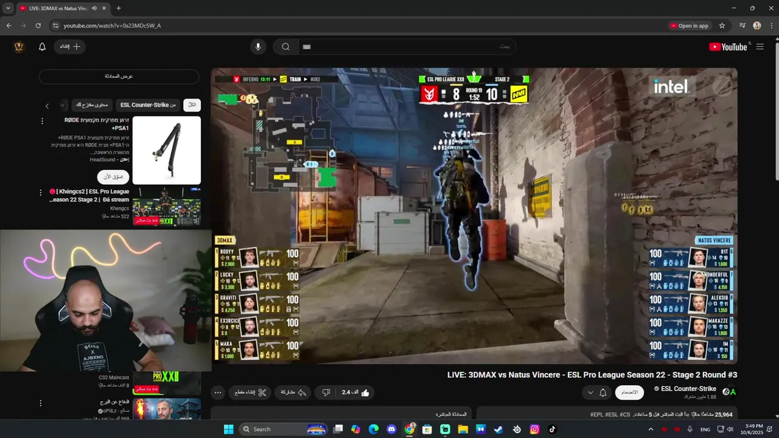
Task: Dislike the video with the thumbs-down button
Action: (x=326, y=392)
